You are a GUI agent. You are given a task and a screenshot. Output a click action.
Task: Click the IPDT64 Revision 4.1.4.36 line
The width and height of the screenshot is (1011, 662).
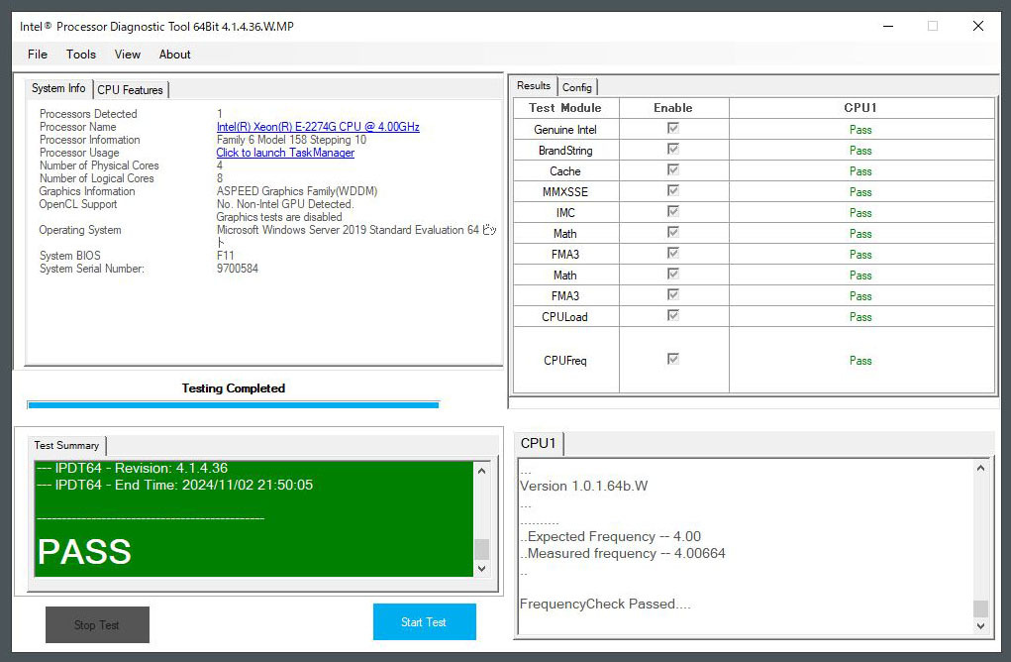(x=132, y=468)
